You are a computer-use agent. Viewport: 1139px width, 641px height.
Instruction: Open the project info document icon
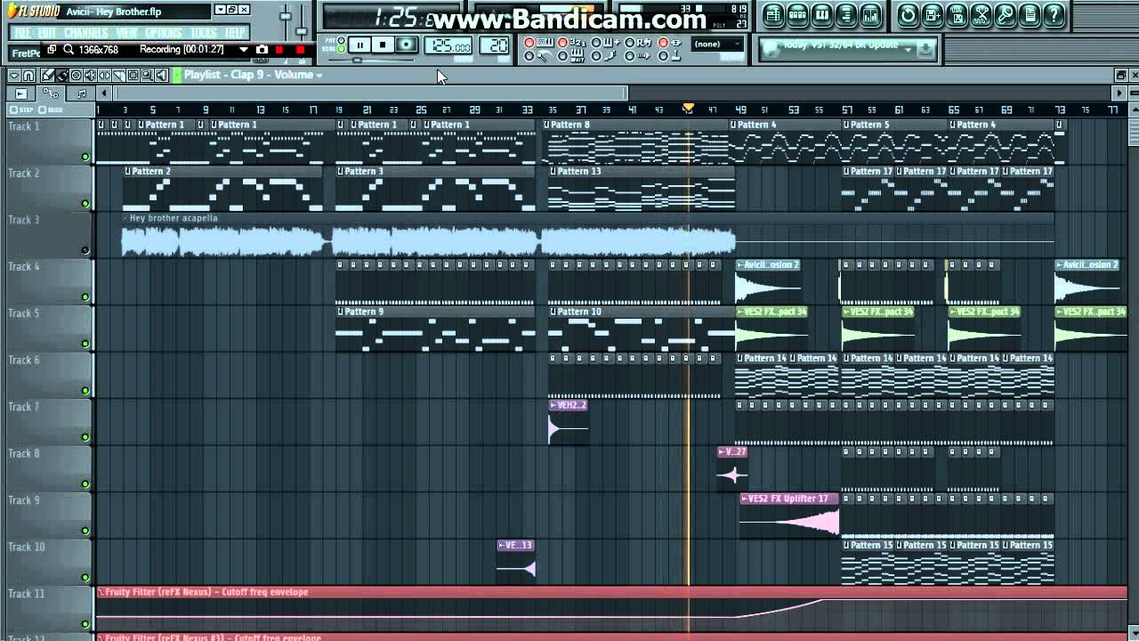[x=1029, y=15]
